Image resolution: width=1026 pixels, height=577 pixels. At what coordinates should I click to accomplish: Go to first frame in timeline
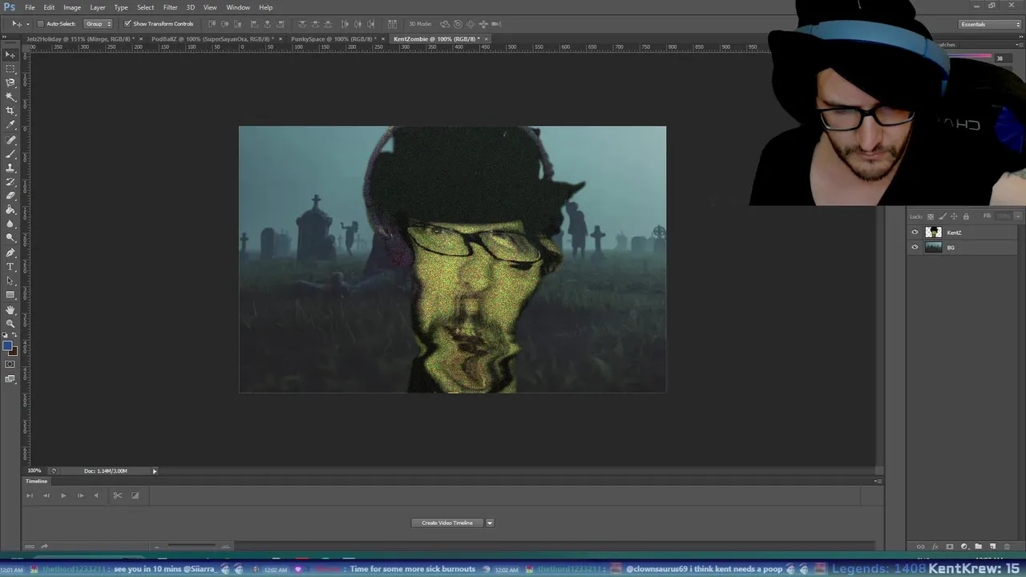click(x=30, y=495)
